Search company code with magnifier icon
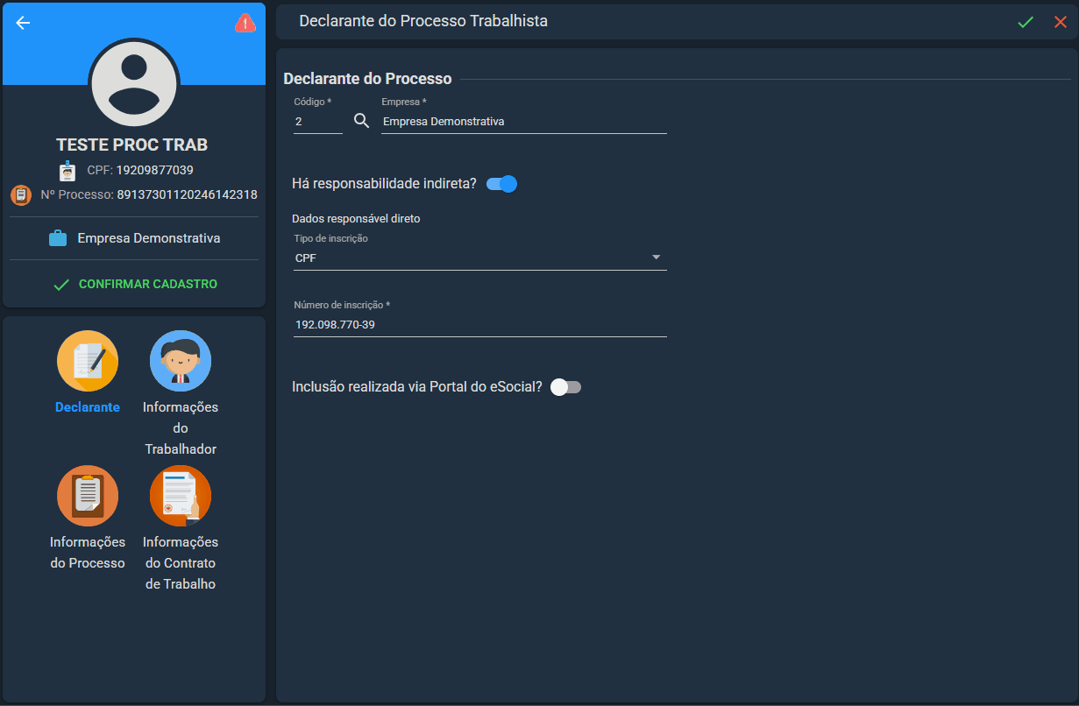Viewport: 1079px width, 706px height. point(362,121)
